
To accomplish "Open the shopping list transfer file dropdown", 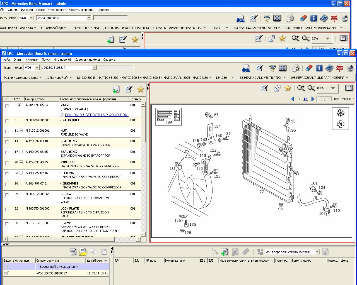I will click(317, 252).
